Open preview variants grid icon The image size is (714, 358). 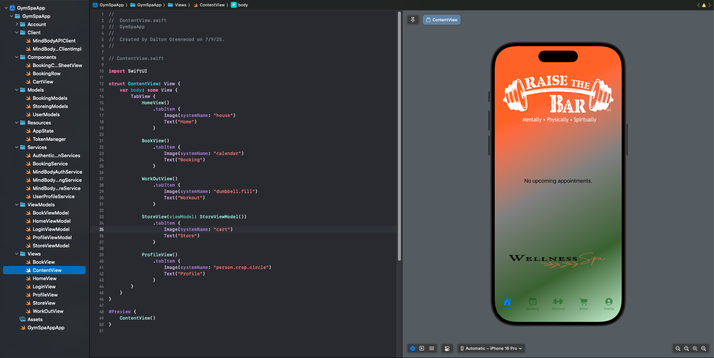(432, 348)
